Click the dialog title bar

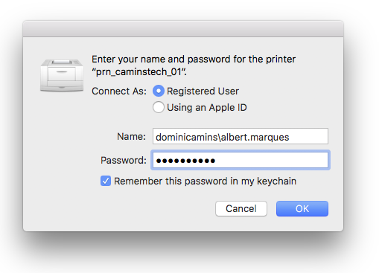[183, 29]
